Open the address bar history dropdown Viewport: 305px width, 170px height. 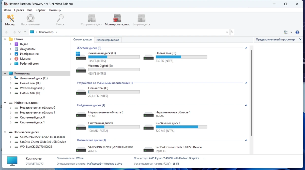pos(227,32)
